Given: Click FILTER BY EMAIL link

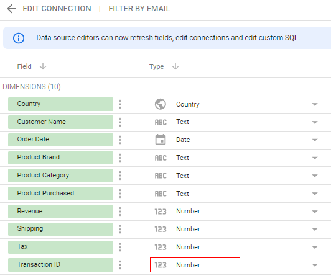Looking at the screenshot, I should point(139,9).
